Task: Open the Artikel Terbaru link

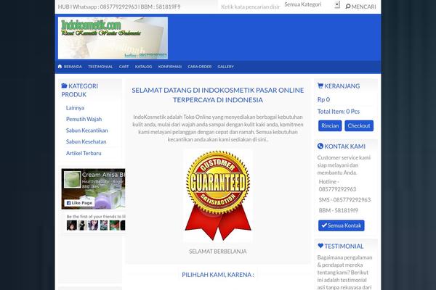Action: tap(84, 153)
